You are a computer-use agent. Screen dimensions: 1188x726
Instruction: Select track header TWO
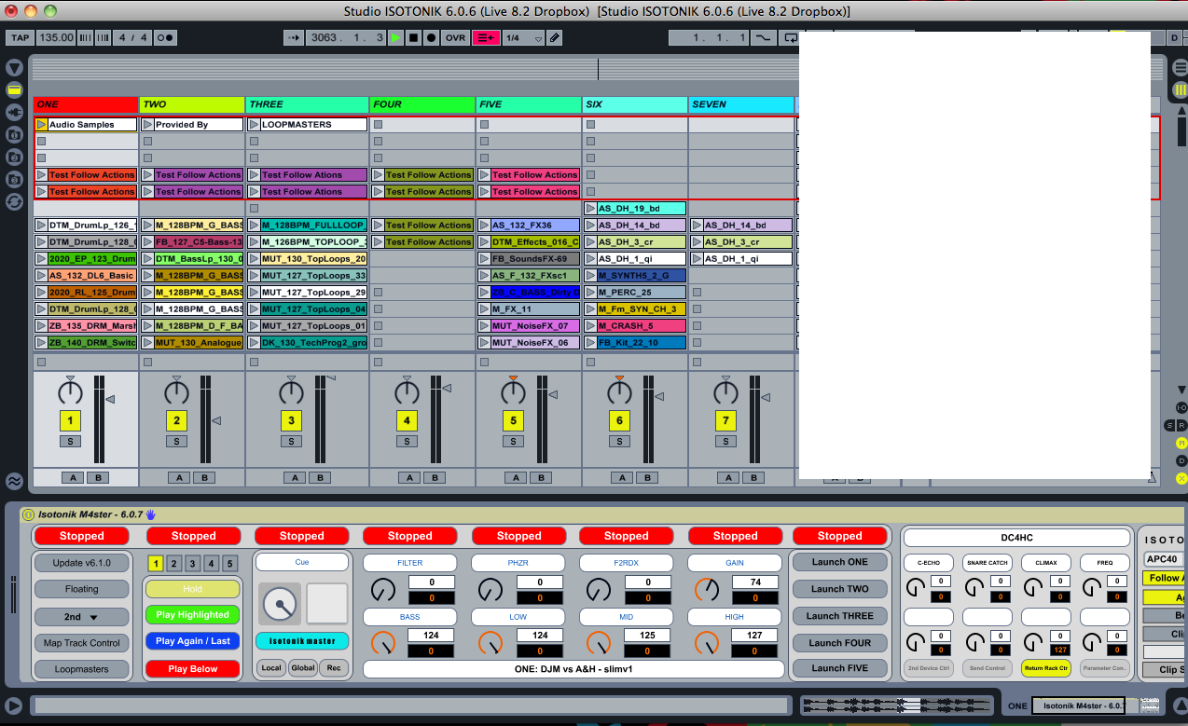(x=192, y=104)
